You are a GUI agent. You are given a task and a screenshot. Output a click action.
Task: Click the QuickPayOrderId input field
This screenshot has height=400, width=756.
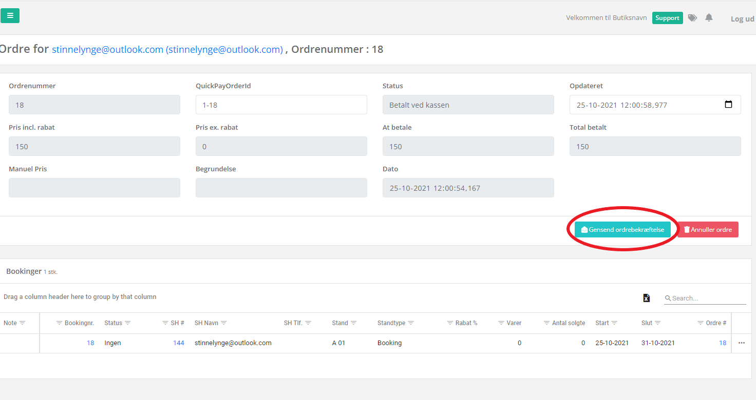(x=281, y=105)
